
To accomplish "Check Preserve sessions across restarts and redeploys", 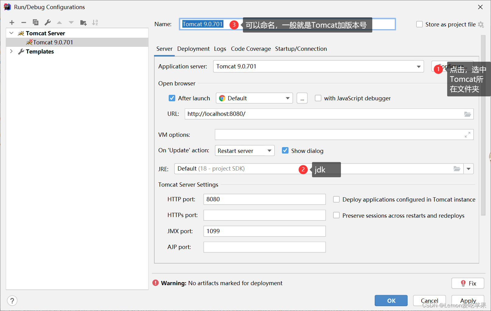I will click(336, 215).
